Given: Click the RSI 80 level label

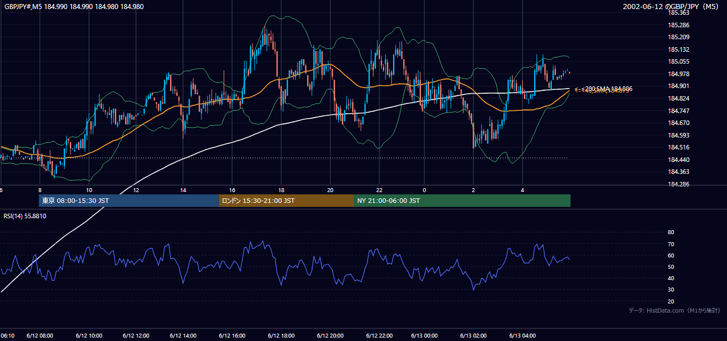Looking at the screenshot, I should coord(671,232).
